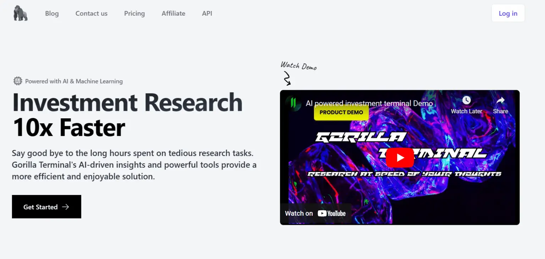The width and height of the screenshot is (545, 259).
Task: Click the AI chip icon
Action: [x=17, y=81]
